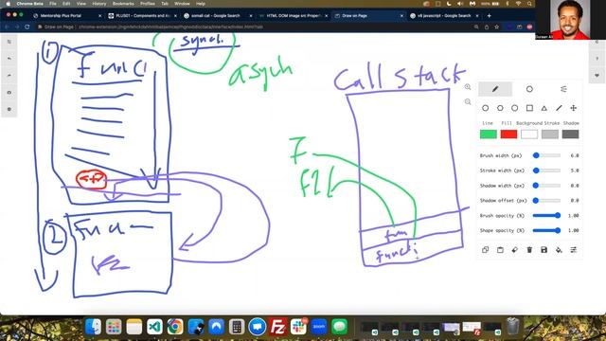The height and width of the screenshot is (341, 606).
Task: Open the white Background color swatch
Action: (x=529, y=135)
